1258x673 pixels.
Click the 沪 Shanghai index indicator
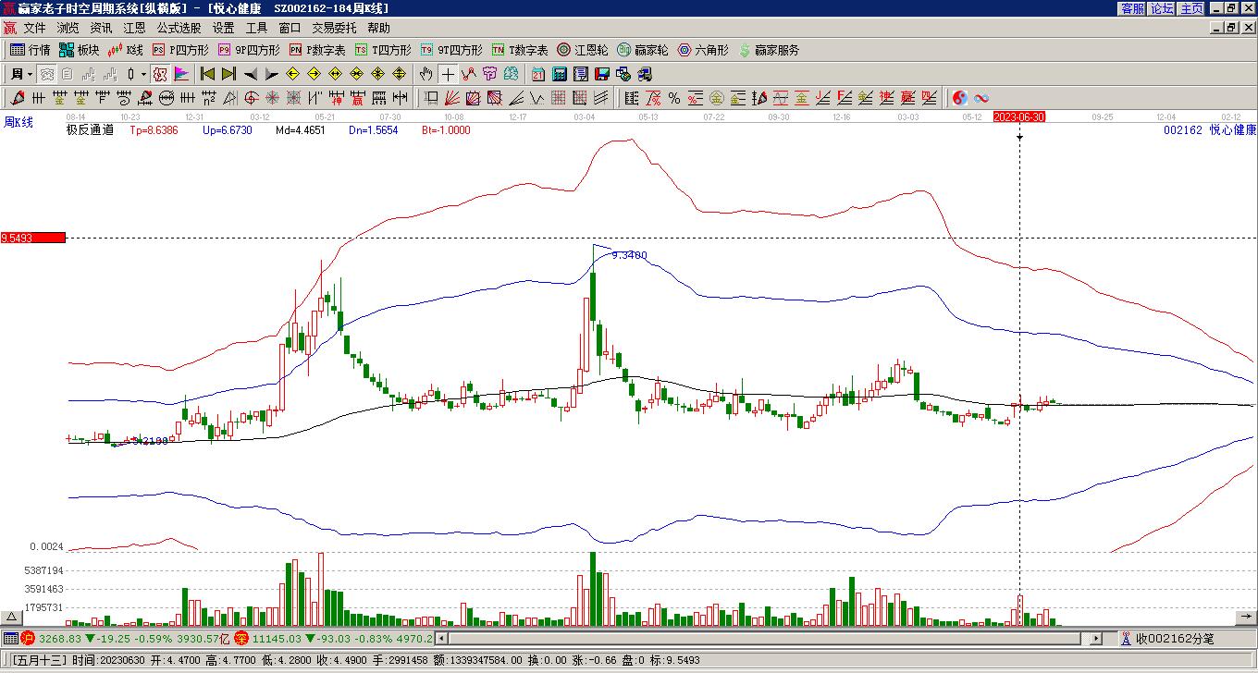[x=28, y=638]
